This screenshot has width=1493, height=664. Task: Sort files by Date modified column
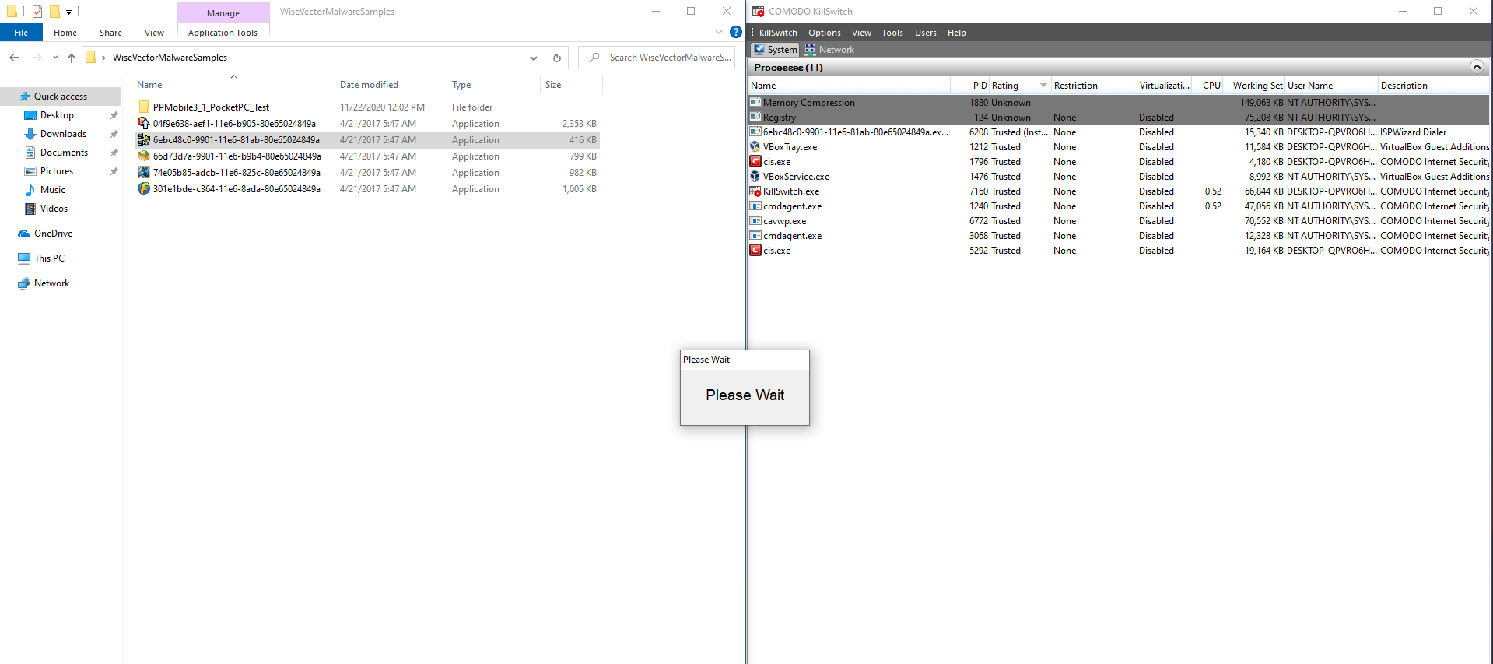coord(391,85)
